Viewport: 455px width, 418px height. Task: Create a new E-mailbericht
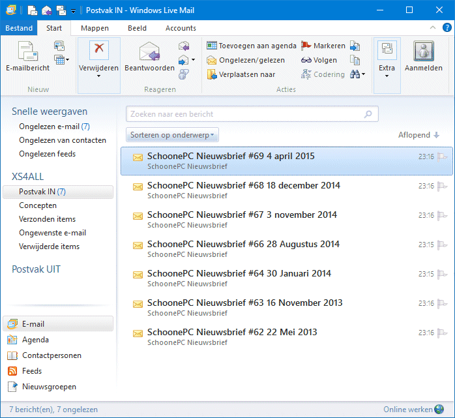tap(28, 56)
